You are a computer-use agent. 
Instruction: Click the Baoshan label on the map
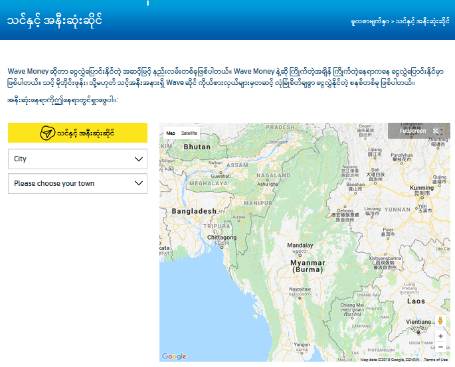(x=355, y=184)
